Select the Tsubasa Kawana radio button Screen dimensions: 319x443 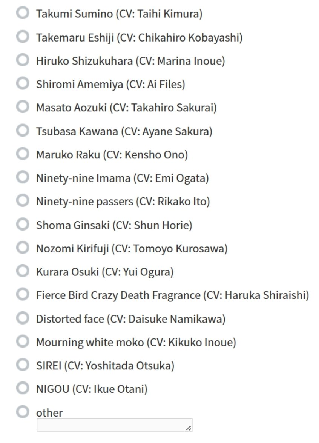coord(23,131)
